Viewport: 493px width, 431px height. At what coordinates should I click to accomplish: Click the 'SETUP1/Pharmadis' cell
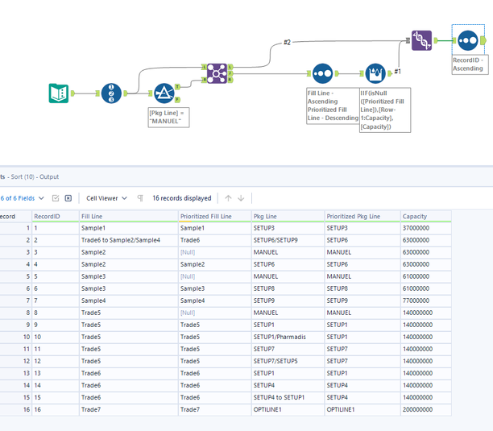click(x=288, y=337)
